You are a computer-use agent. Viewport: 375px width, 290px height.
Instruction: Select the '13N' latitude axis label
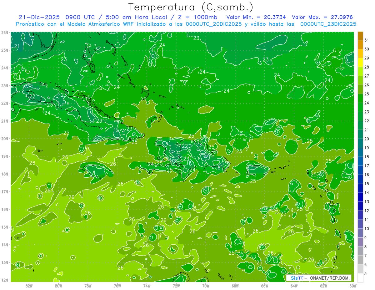pyautogui.click(x=4, y=262)
